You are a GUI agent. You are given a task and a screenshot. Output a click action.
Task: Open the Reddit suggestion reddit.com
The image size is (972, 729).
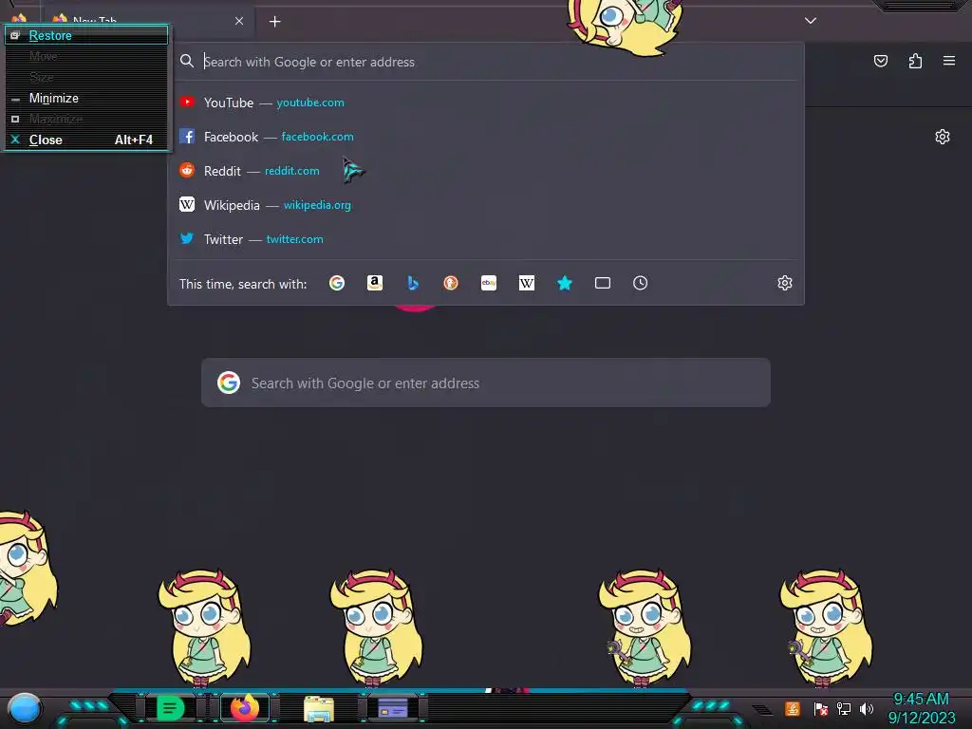tap(486, 171)
